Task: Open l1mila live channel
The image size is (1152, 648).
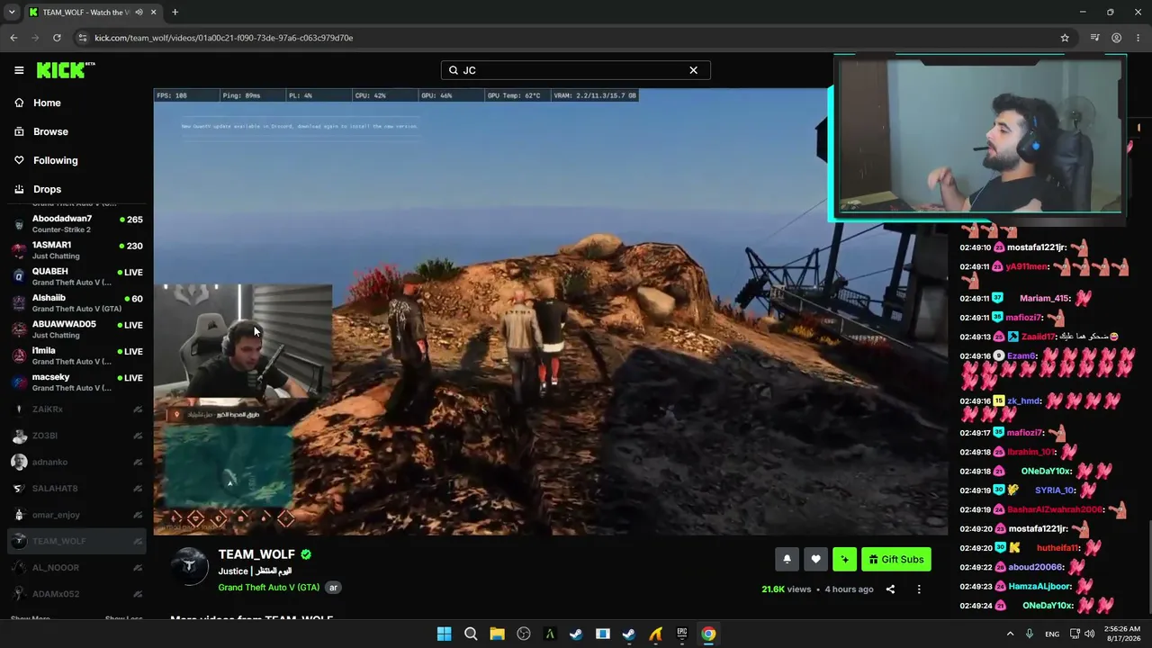Action: [76, 355]
